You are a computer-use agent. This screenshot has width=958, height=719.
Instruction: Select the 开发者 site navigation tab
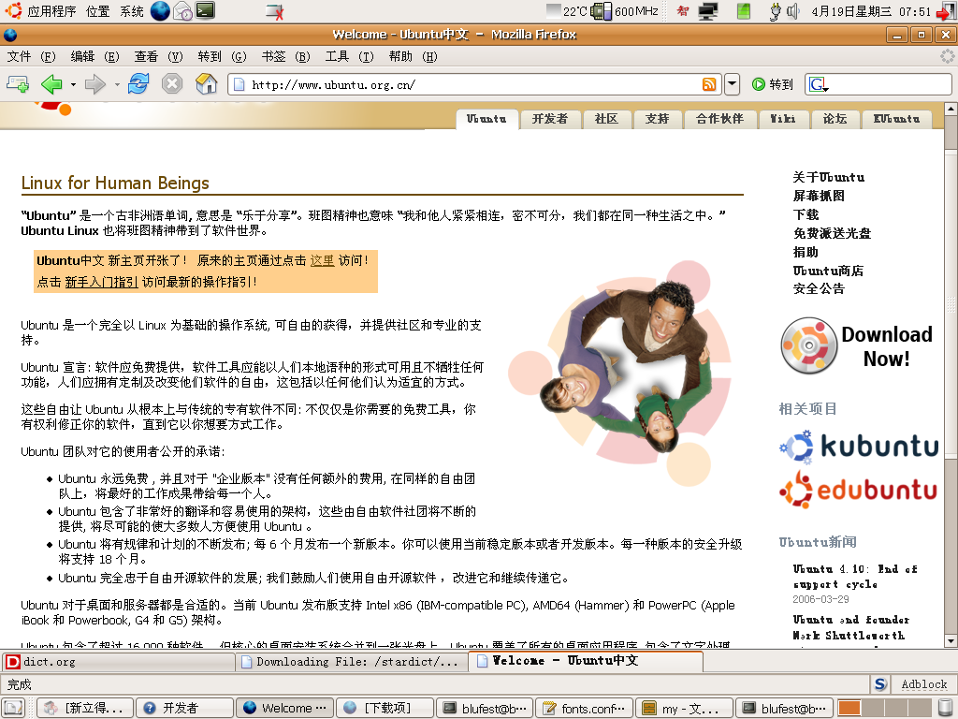[549, 119]
